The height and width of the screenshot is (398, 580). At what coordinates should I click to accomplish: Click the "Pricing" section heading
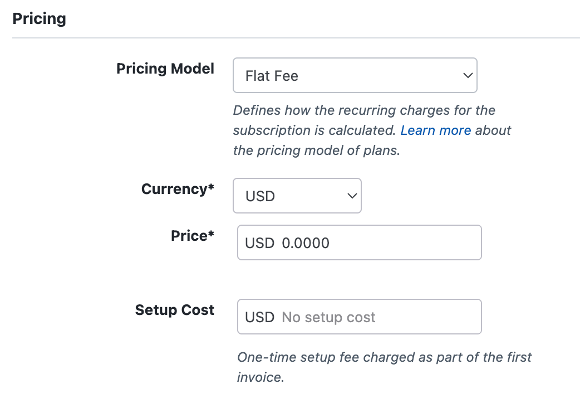39,18
